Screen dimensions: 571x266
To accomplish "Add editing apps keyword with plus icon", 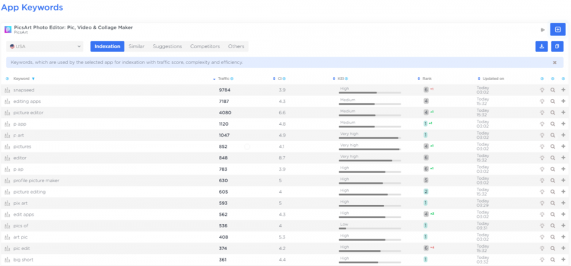I will (563, 102).
